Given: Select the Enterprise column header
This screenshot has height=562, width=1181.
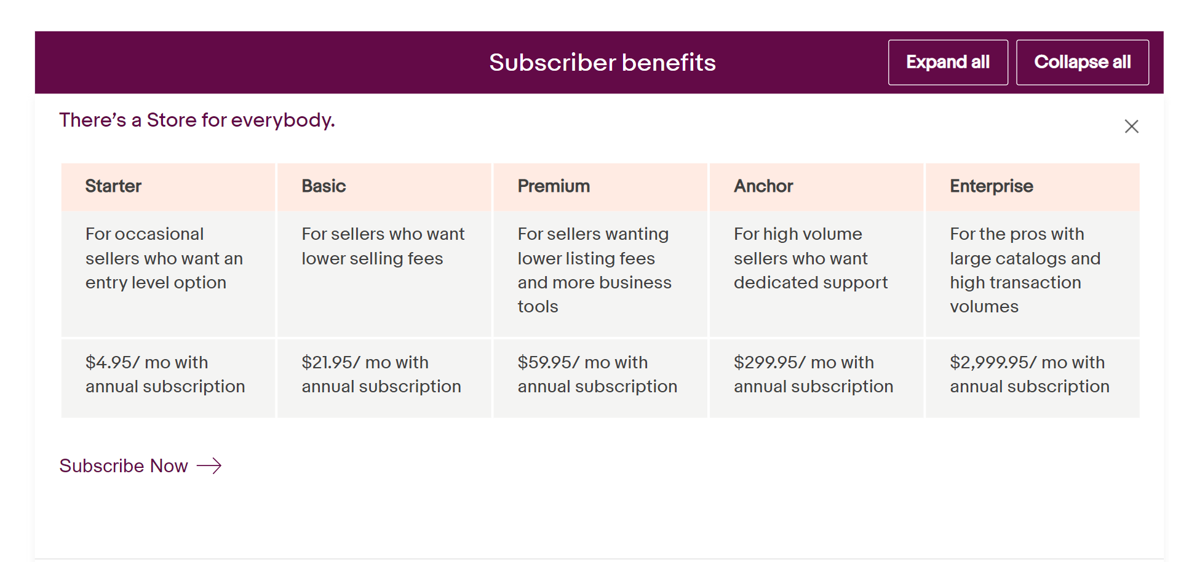Looking at the screenshot, I should click(1033, 186).
